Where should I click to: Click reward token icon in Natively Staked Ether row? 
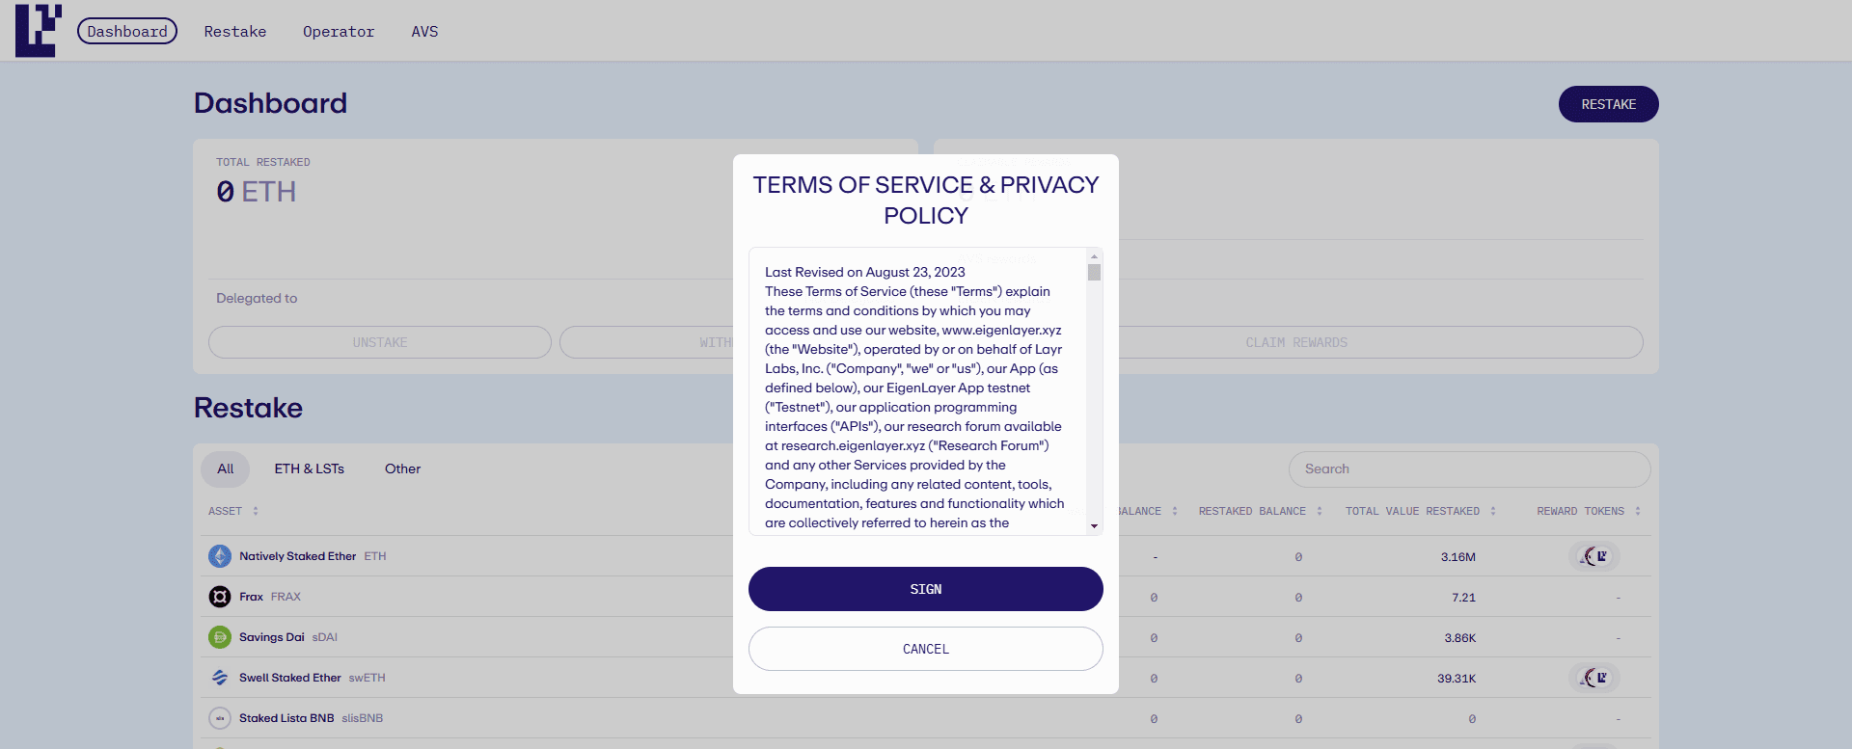[1594, 556]
